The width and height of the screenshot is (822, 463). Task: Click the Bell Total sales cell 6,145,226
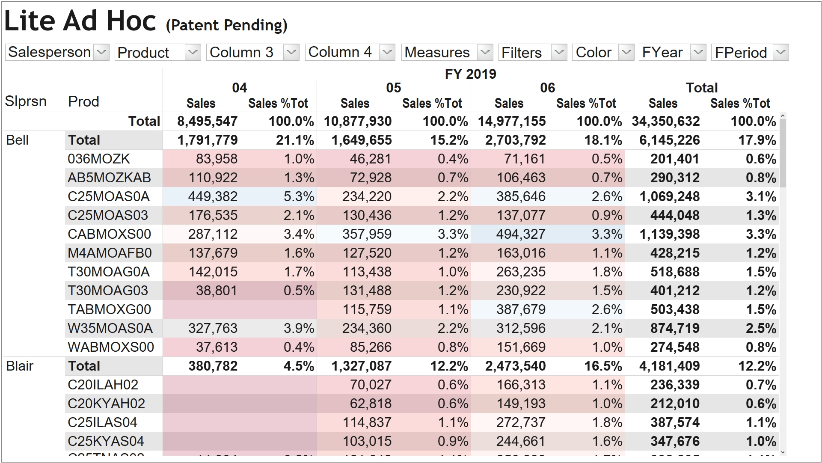669,140
